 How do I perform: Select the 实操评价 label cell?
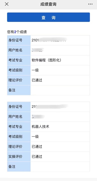tap(19, 157)
